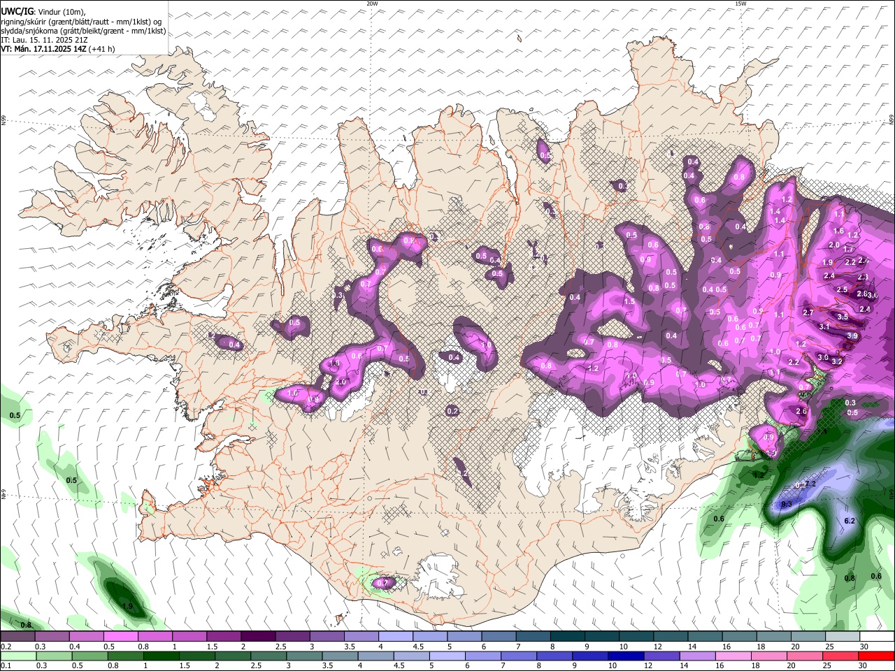This screenshot has height=671, width=895.
Task: Click the '0.2' label starting the upper legend row
Action: tap(6, 647)
